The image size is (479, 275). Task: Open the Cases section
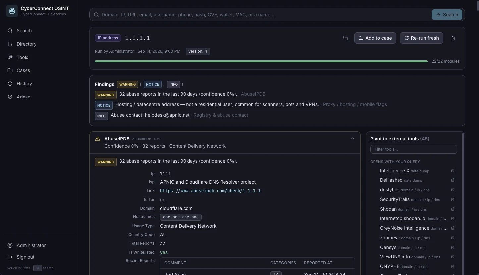(x=39, y=70)
